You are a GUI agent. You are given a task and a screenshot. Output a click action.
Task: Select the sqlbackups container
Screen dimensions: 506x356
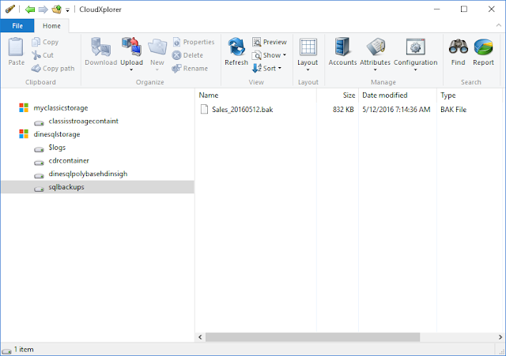click(97, 187)
